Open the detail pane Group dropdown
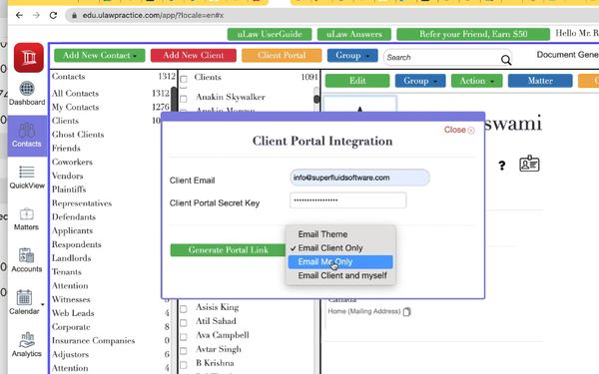 (x=420, y=81)
